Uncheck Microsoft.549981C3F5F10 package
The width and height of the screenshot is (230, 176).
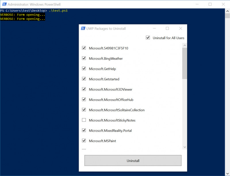[x=84, y=48]
